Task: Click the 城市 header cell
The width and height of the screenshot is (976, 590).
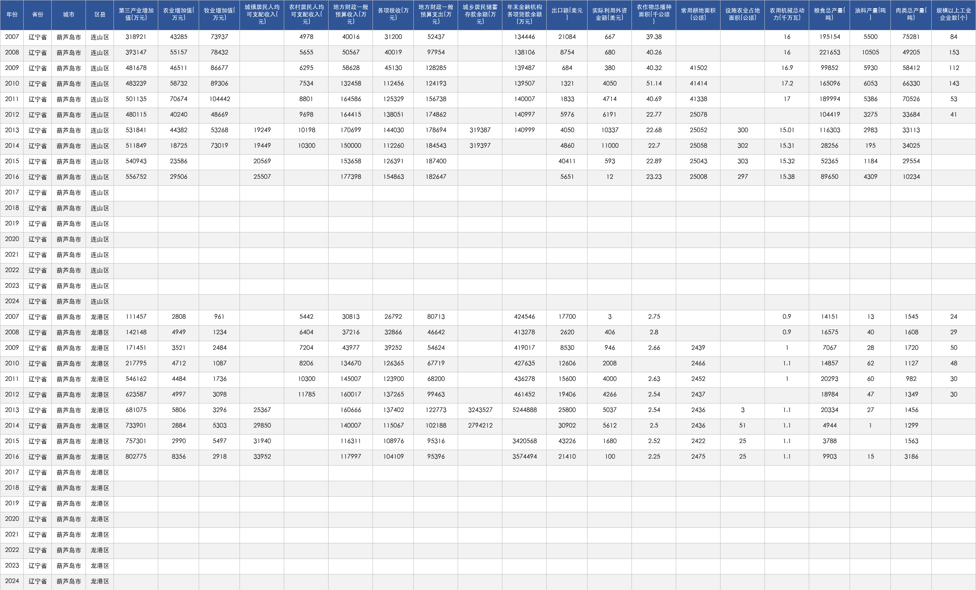Action: coord(68,15)
